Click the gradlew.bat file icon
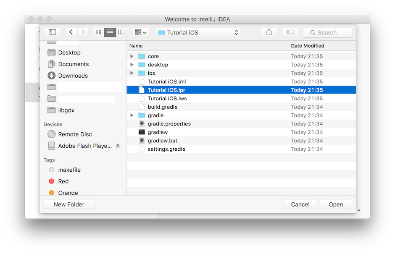 pos(142,141)
